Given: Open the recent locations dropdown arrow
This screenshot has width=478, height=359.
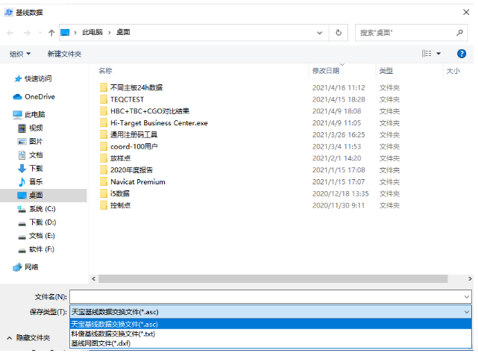Looking at the screenshot, I should [40, 33].
